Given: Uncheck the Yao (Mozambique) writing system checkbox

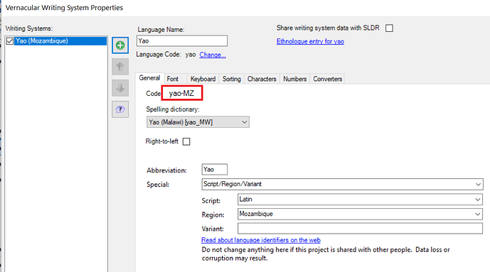Looking at the screenshot, I should [10, 41].
